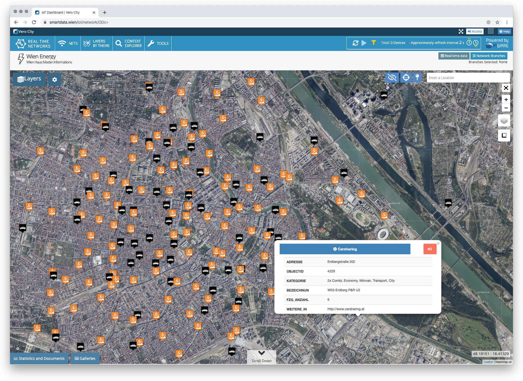Click the Real time data button
523x381 pixels.
coord(454,56)
